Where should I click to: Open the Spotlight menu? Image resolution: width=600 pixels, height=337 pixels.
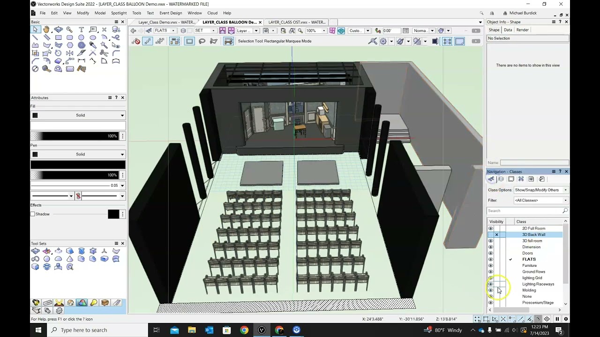point(119,13)
